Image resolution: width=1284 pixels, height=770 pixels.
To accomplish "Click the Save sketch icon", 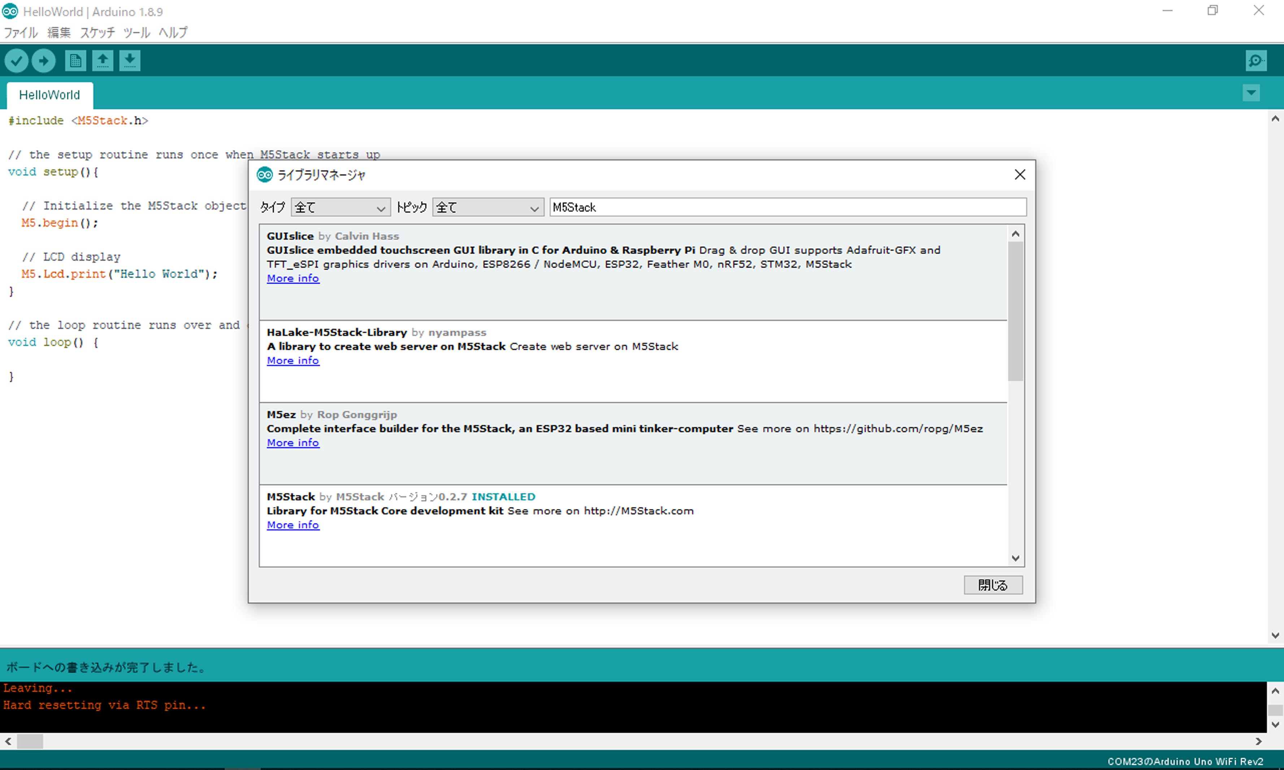I will point(130,61).
